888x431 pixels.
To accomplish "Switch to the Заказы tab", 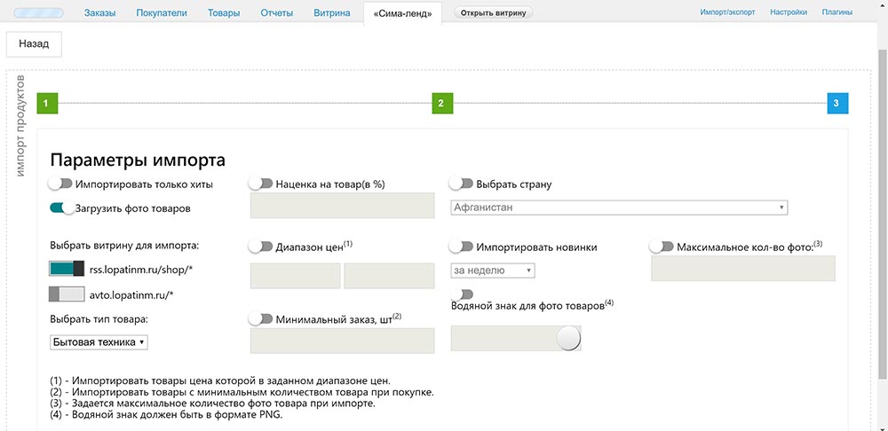I will [100, 13].
